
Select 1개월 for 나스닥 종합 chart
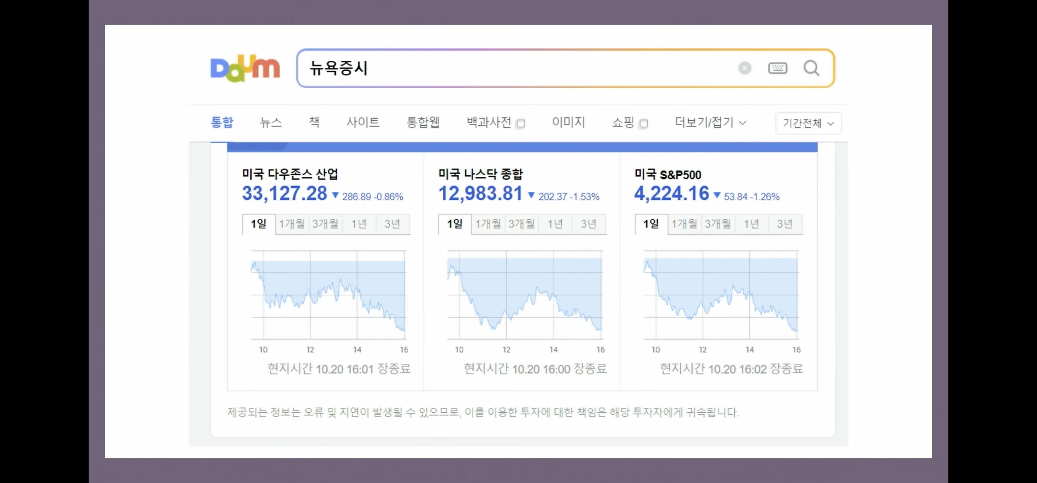click(488, 224)
